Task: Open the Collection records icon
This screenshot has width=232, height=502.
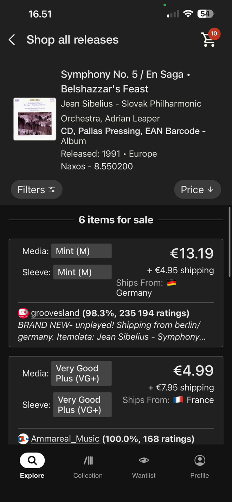Action: pyautogui.click(x=88, y=460)
